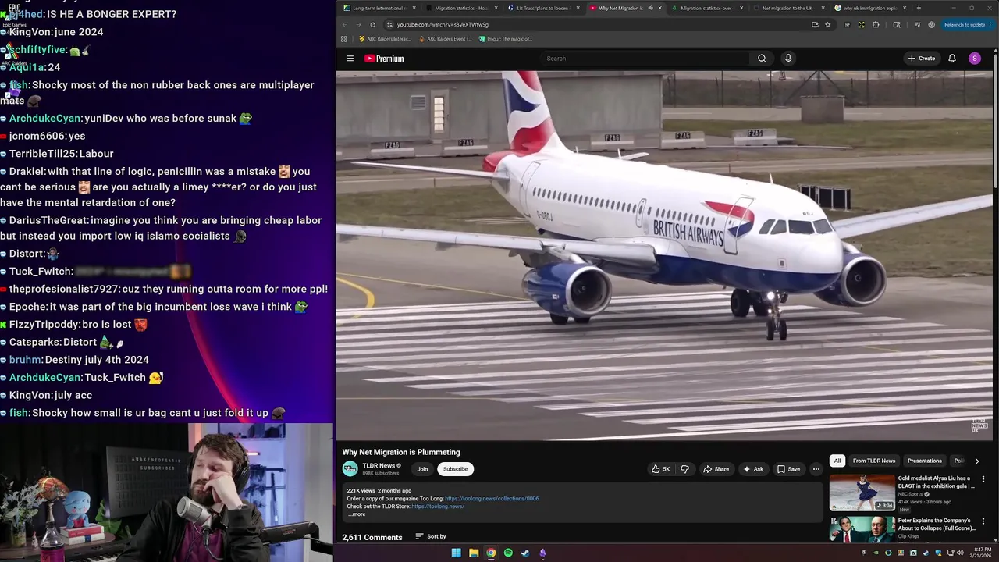Click the 2,611 Comments heading
Viewport: 999px width, 562px height.
372,537
